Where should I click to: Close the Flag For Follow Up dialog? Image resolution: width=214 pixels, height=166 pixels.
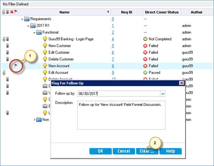(x=182, y=83)
